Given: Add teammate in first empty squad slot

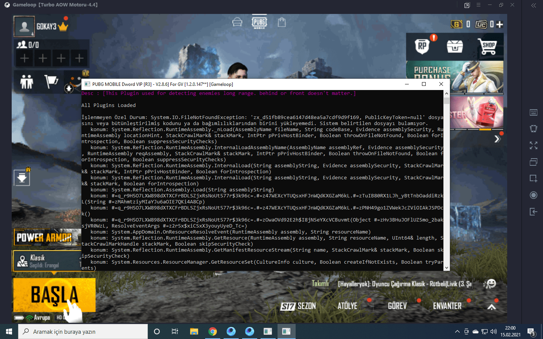Looking at the screenshot, I should click(x=25, y=58).
